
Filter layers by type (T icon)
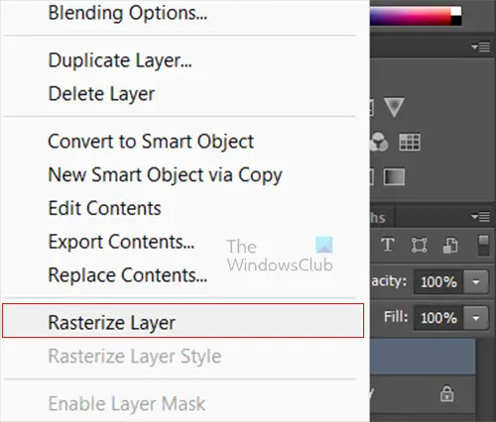[388, 245]
